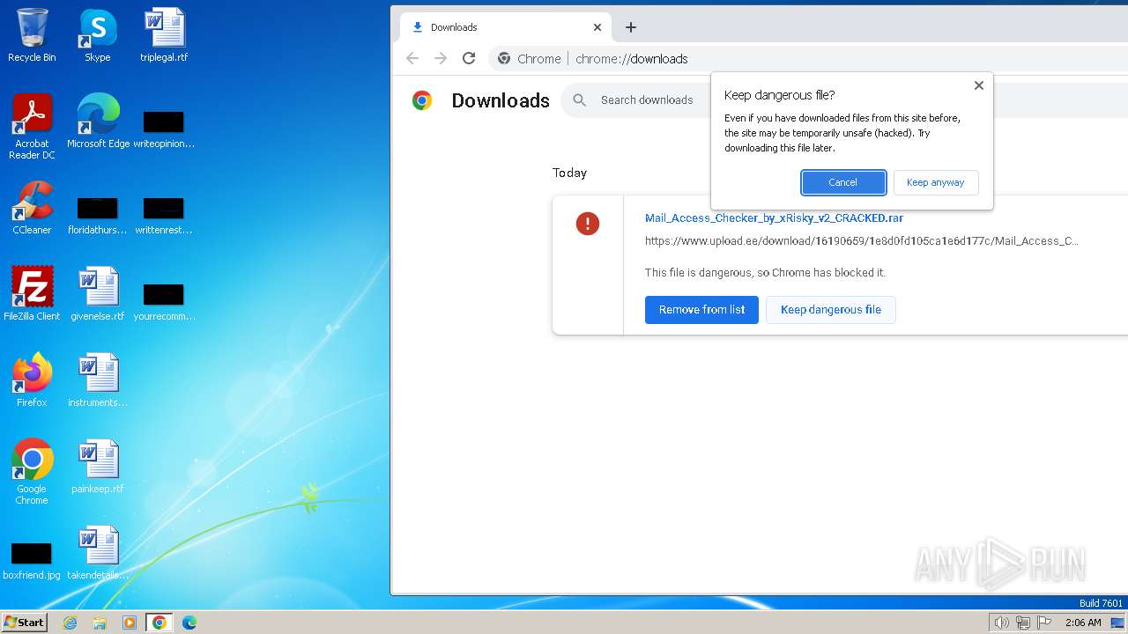
Task: Open triplegal.rtf on the desktop
Action: [164, 35]
